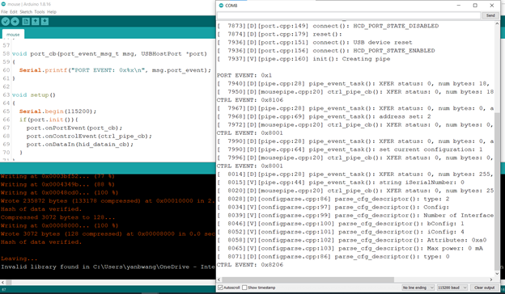Image resolution: width=505 pixels, height=294 pixels.
Task: Click the 'Invalid library found in' console message
Action: [x=108, y=267]
